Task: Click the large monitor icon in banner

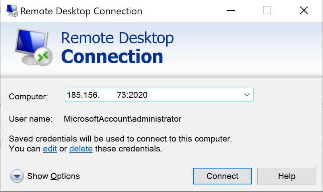Action: click(x=33, y=47)
